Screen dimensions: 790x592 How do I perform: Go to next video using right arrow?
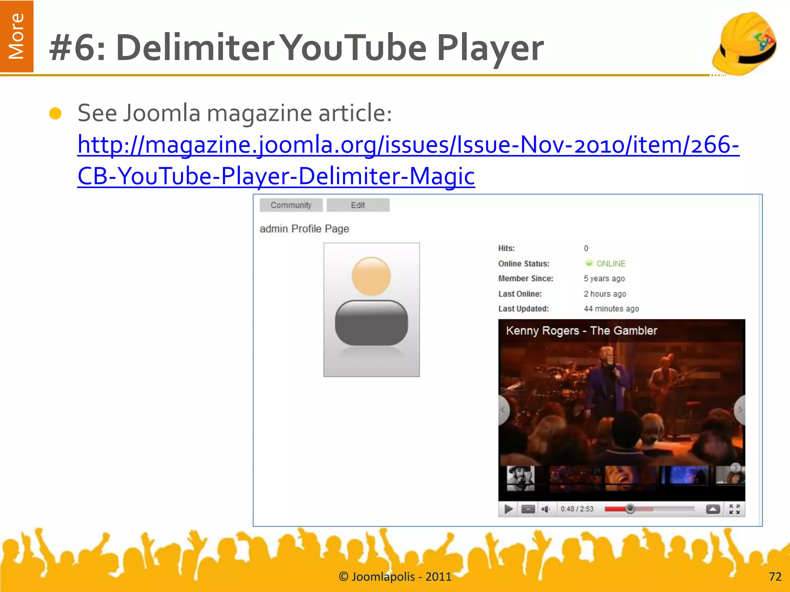(x=740, y=410)
